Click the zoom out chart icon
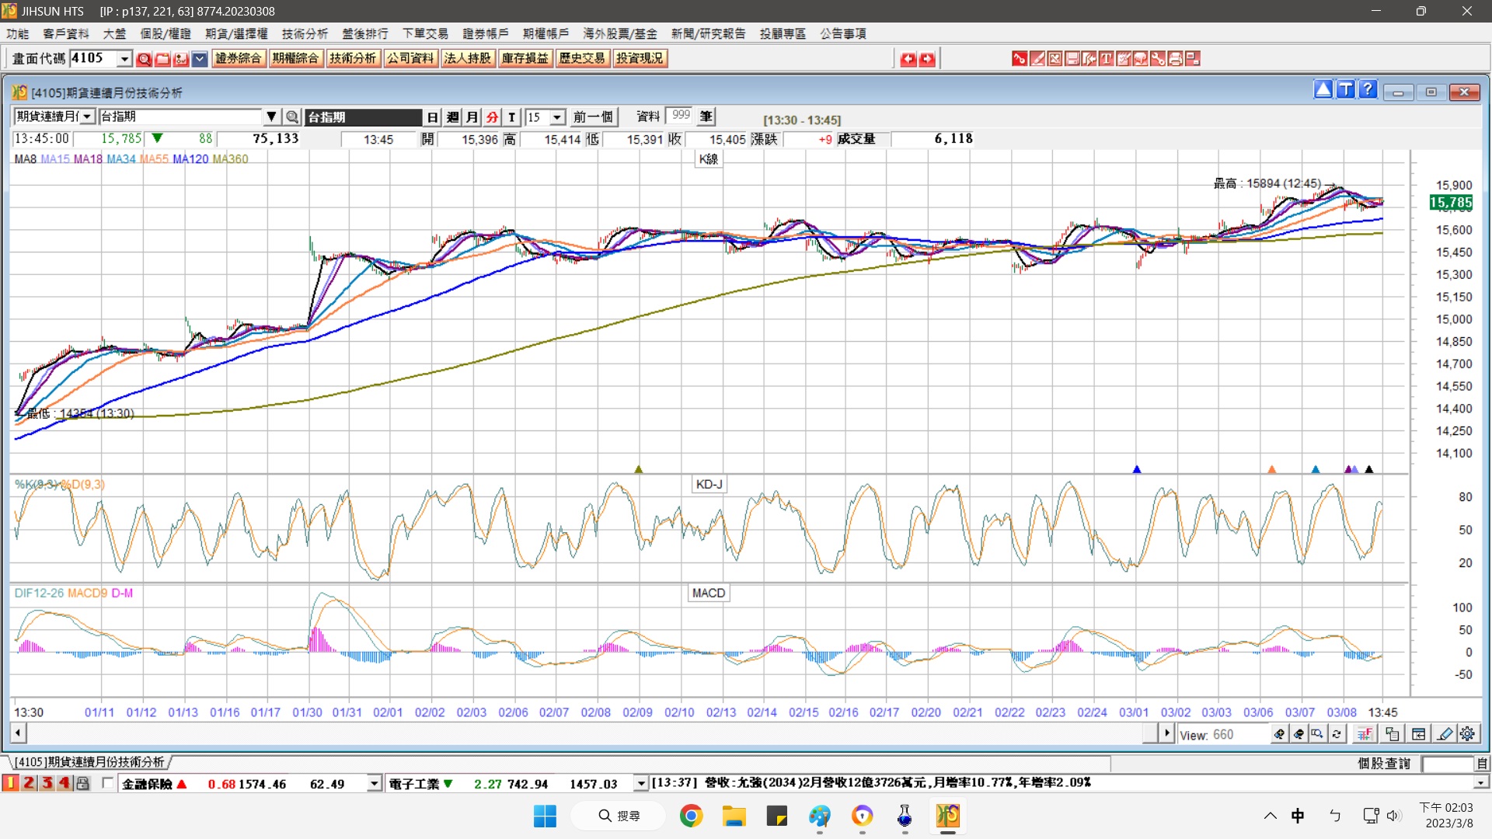1492x839 pixels. tap(1299, 734)
